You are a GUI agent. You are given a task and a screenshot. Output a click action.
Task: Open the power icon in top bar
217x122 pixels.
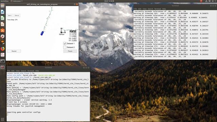(x=213, y=1)
